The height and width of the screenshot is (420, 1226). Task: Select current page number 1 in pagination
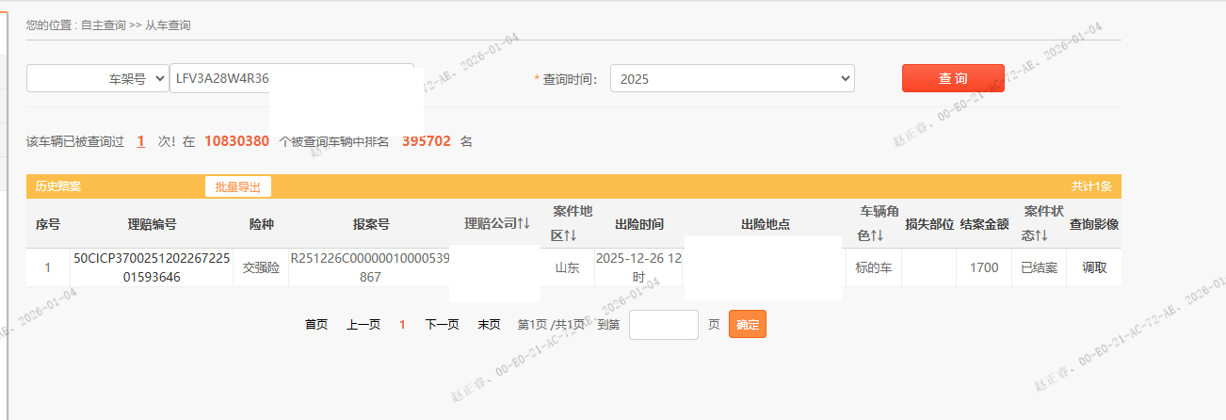coord(402,325)
